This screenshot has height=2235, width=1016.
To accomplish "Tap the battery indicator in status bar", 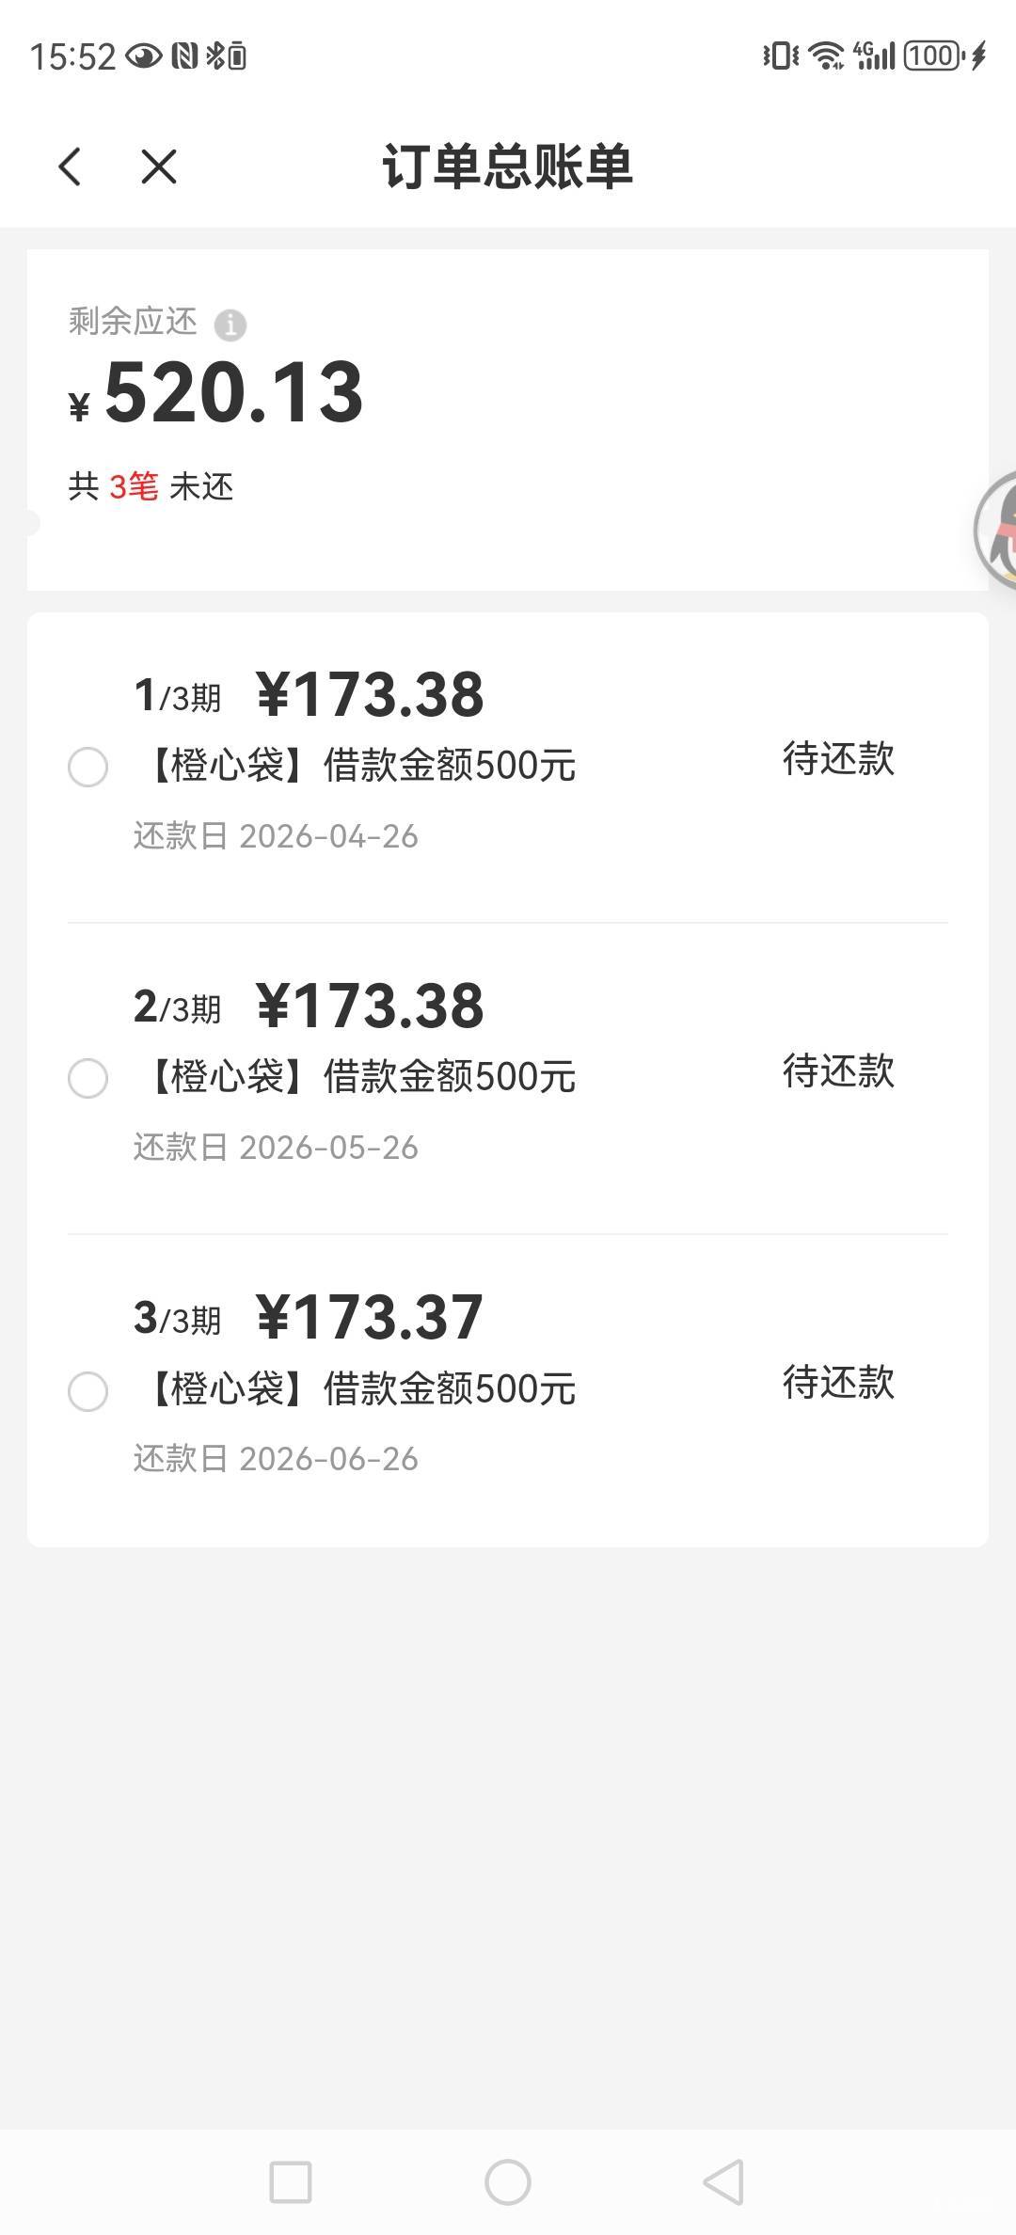I will [932, 56].
